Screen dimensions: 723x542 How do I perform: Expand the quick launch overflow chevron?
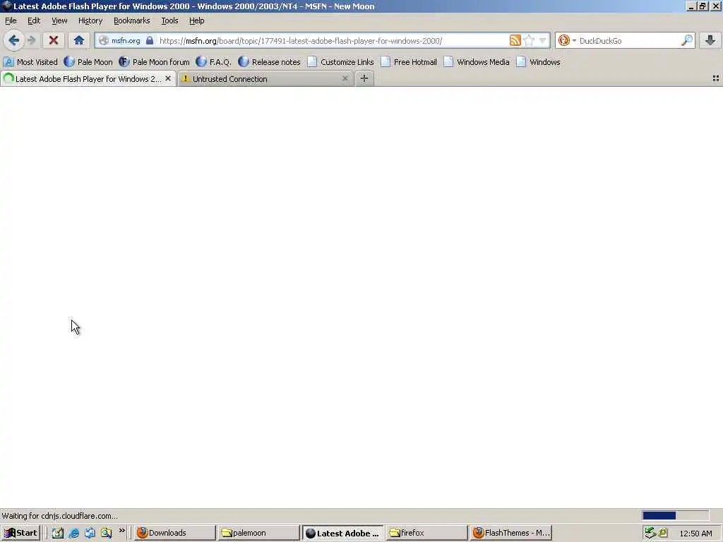point(121,531)
